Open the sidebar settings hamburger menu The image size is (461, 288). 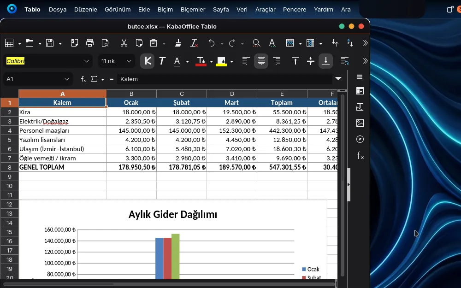coord(360,76)
